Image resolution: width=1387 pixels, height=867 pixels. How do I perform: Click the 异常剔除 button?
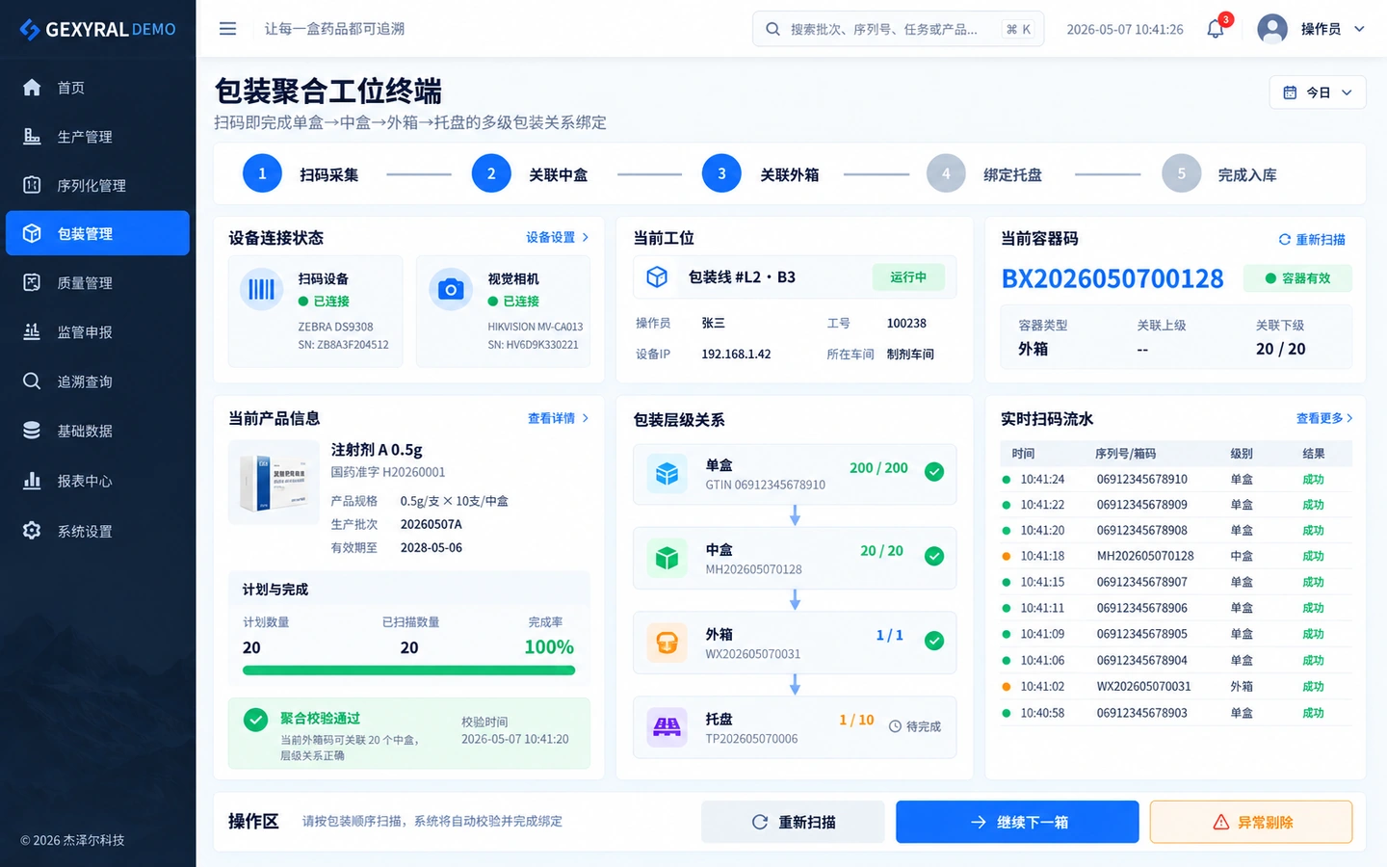click(1251, 822)
